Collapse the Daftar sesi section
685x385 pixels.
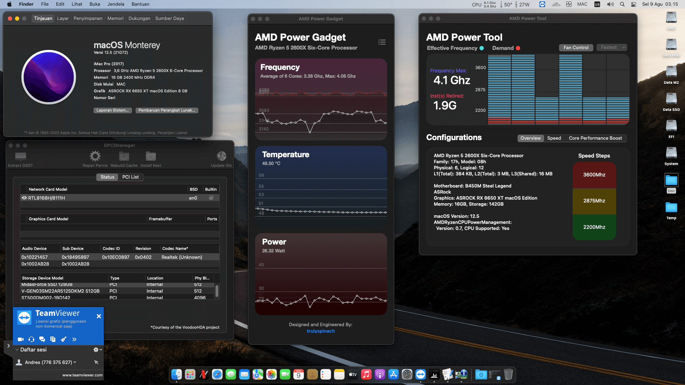pyautogui.click(x=17, y=350)
